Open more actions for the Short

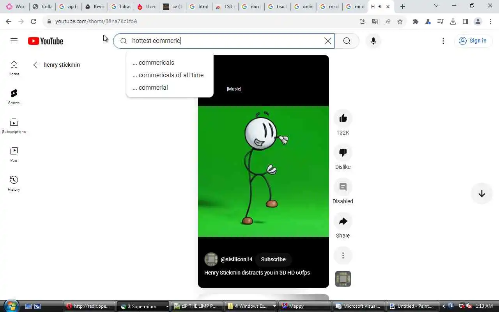click(343, 256)
